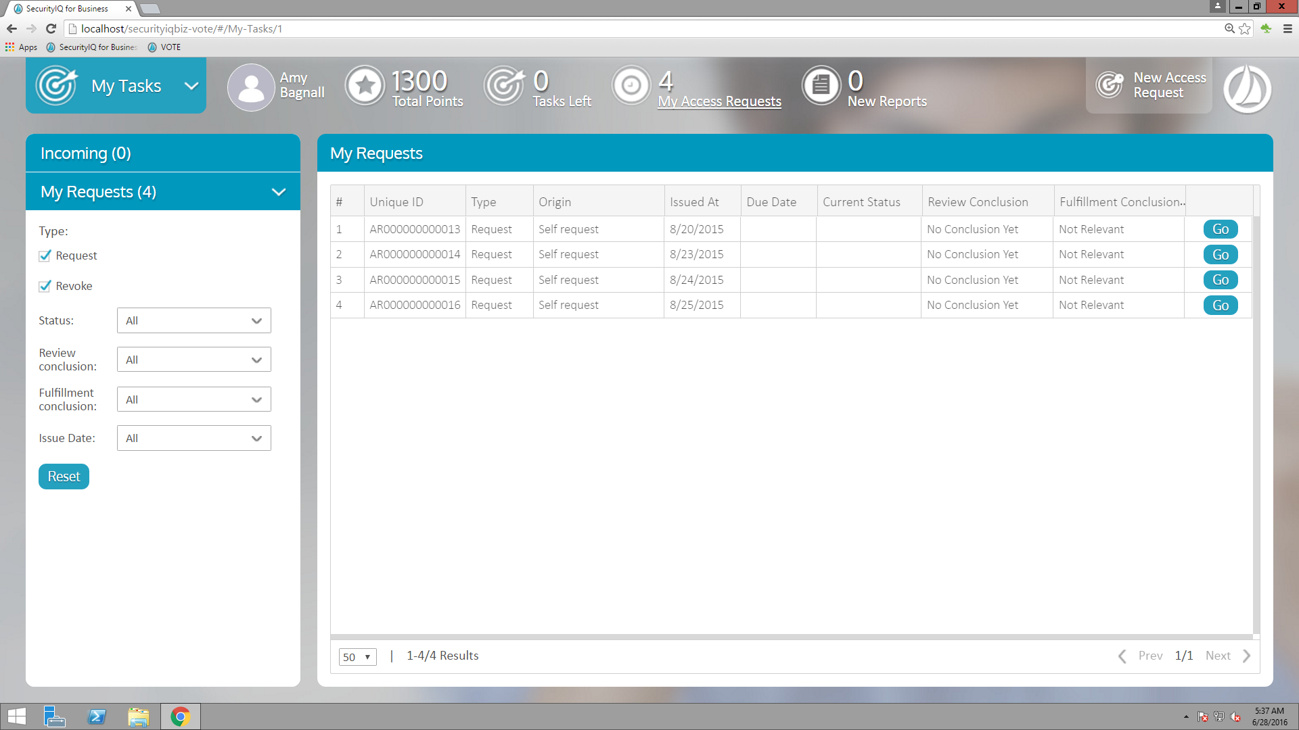Click Amy Bagnall's user avatar icon

click(251, 88)
